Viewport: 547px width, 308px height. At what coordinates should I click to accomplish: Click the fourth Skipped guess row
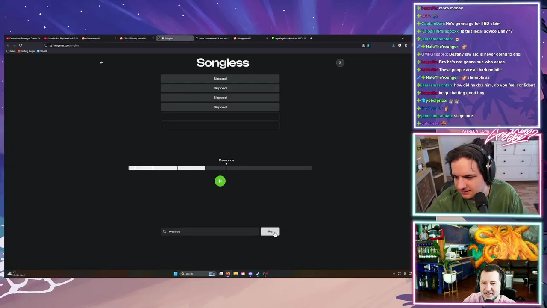coord(220,107)
